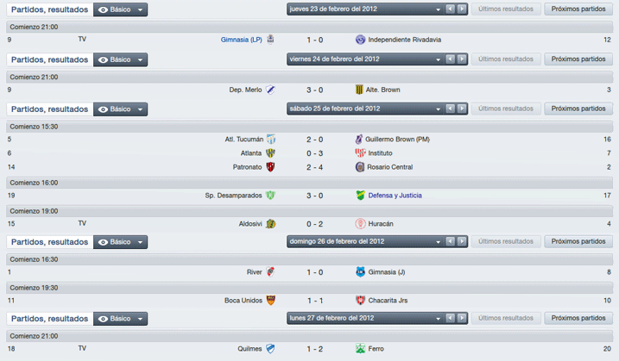The height and width of the screenshot is (361, 619).
Task: Open the jueves 23 de febrero date dropdown
Action: coord(365,9)
